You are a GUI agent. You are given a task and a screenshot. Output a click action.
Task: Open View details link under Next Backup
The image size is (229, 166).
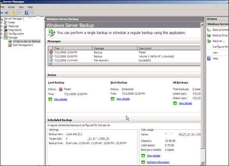(123, 99)
